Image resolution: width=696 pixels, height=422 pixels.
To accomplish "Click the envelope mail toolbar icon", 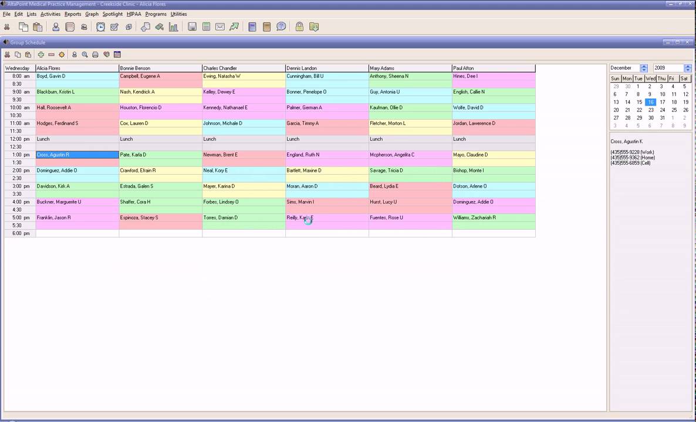I will click(219, 27).
